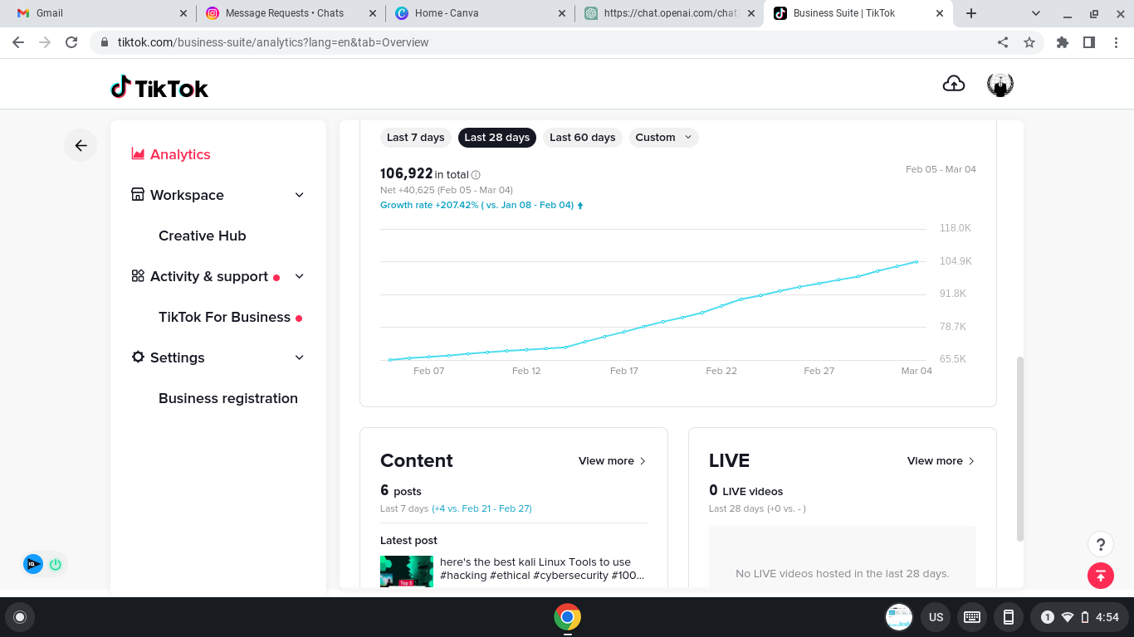The width and height of the screenshot is (1134, 637).
Task: Click the page vertical scrollbar
Action: 1020,450
